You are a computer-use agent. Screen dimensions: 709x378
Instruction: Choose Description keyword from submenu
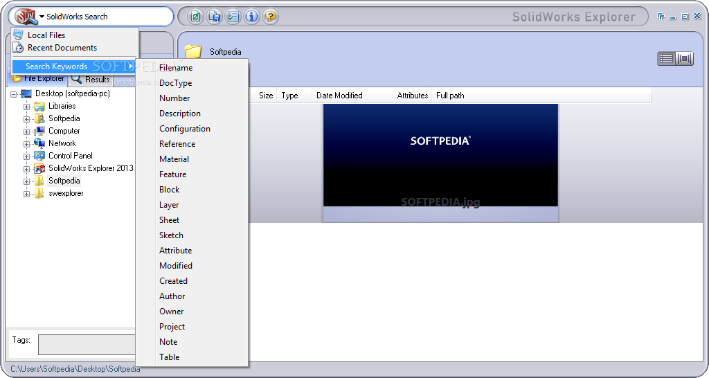click(192, 114)
